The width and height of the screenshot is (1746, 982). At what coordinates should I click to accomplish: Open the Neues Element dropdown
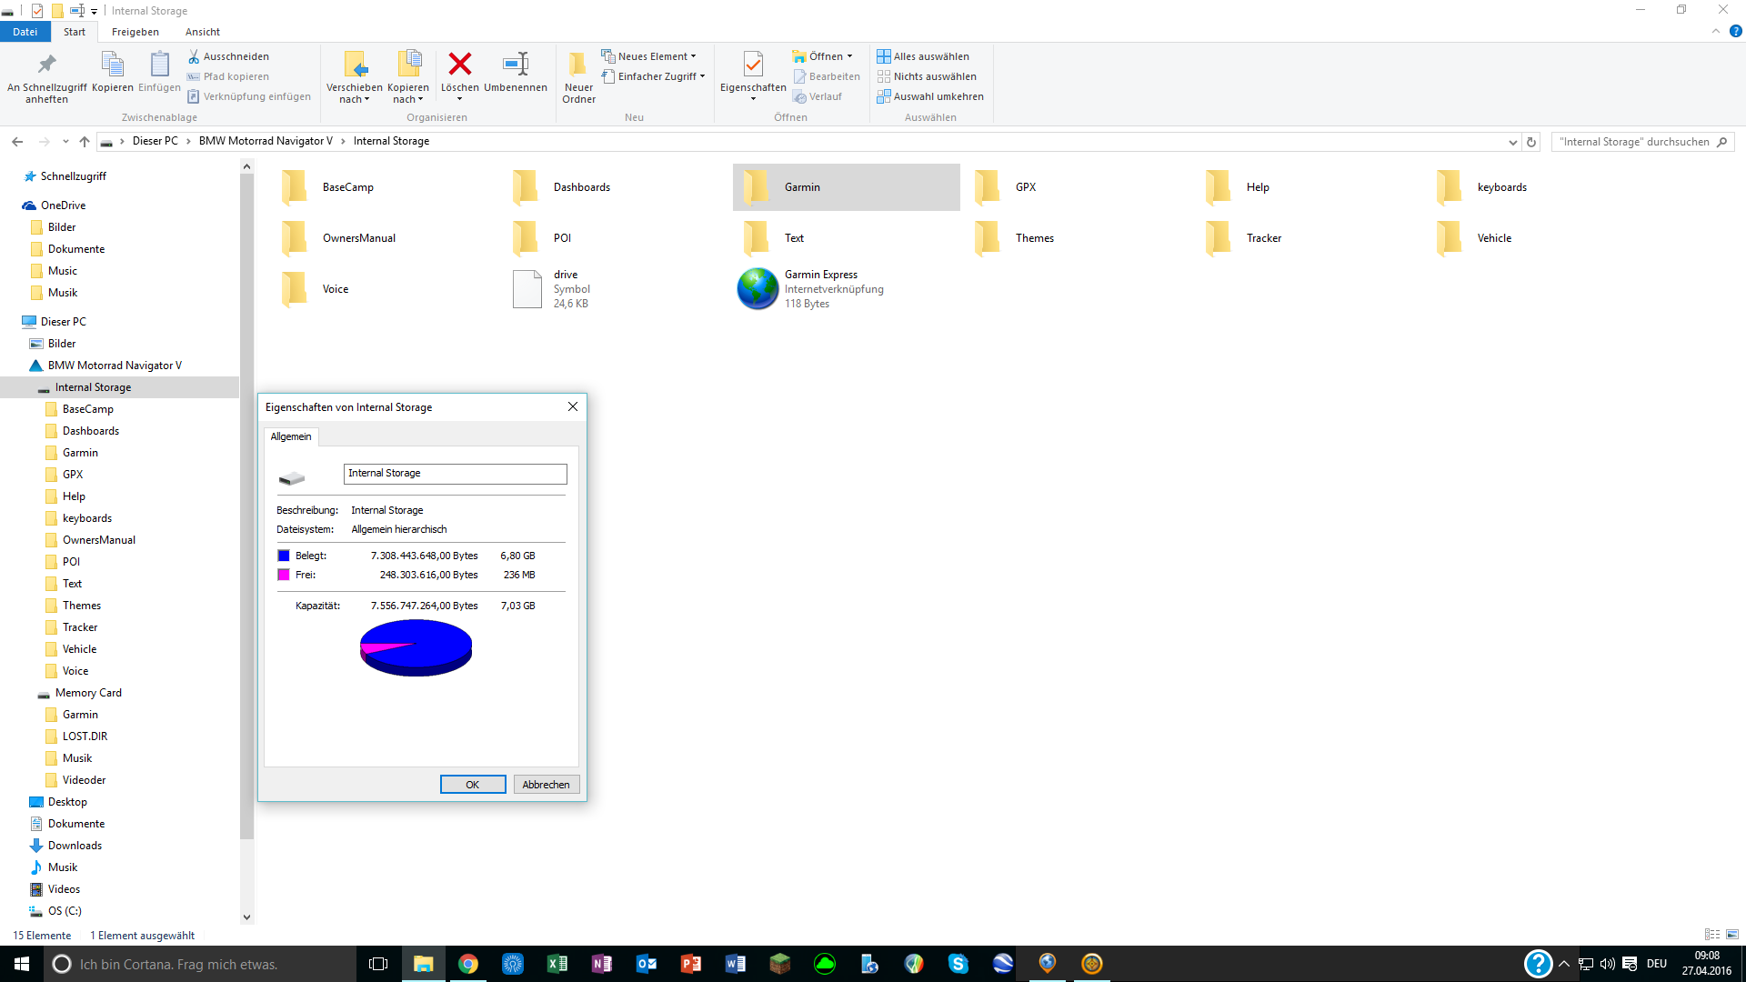tap(649, 56)
